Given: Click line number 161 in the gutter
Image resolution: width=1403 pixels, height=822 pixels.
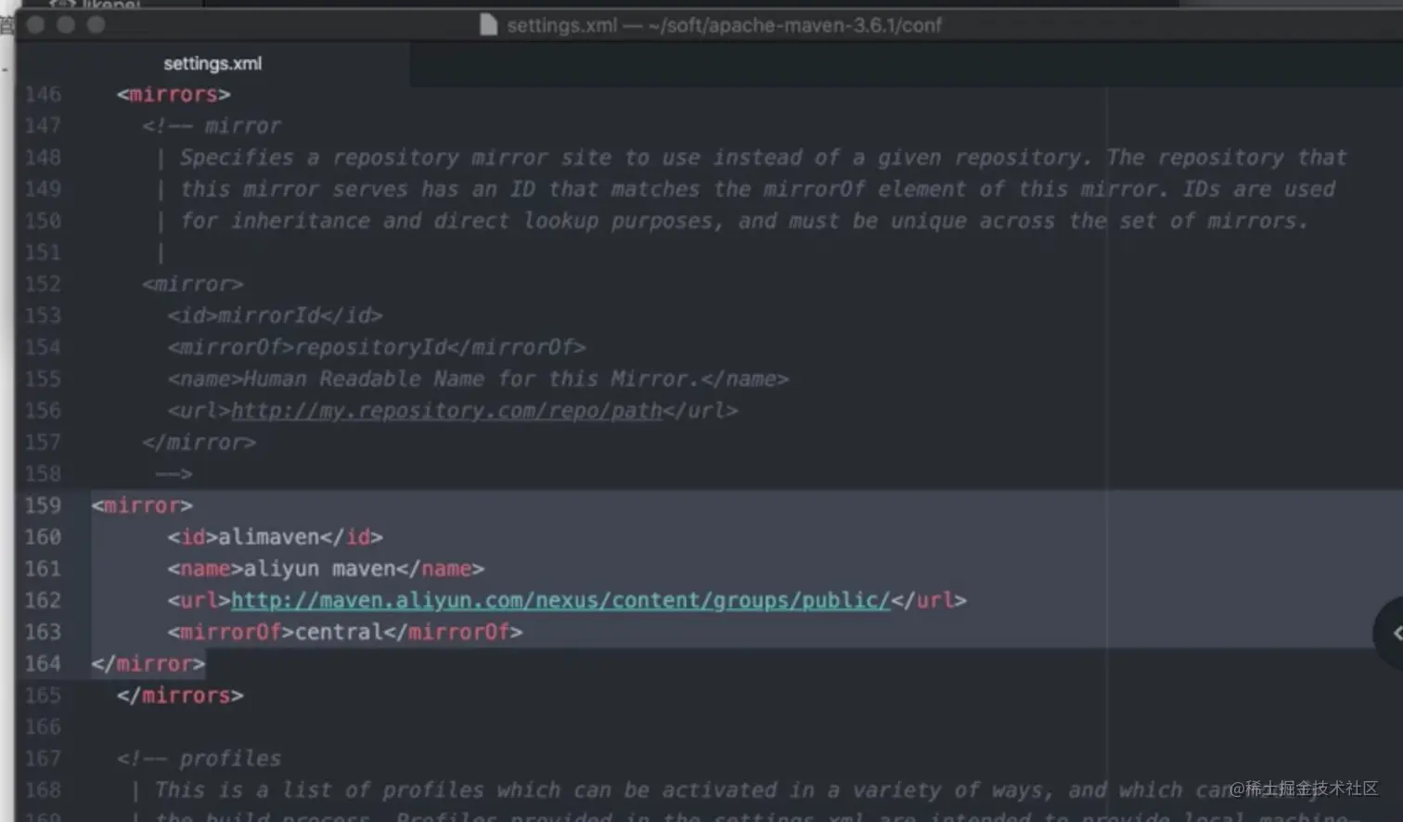Looking at the screenshot, I should [43, 569].
